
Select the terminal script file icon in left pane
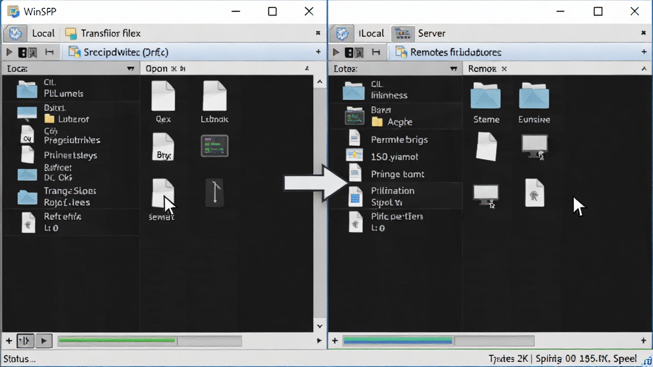(x=214, y=146)
